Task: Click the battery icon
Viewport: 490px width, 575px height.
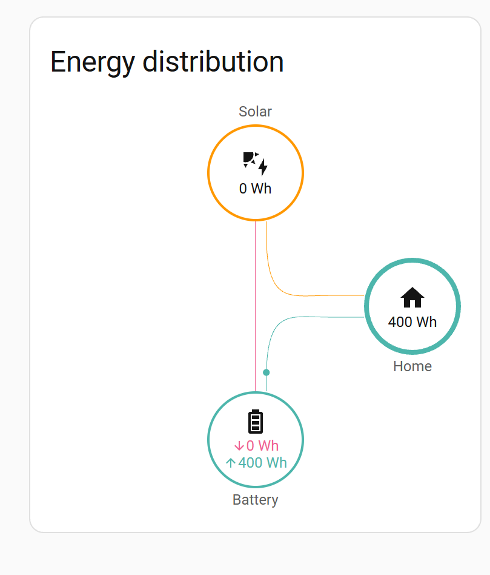Action: tap(256, 422)
